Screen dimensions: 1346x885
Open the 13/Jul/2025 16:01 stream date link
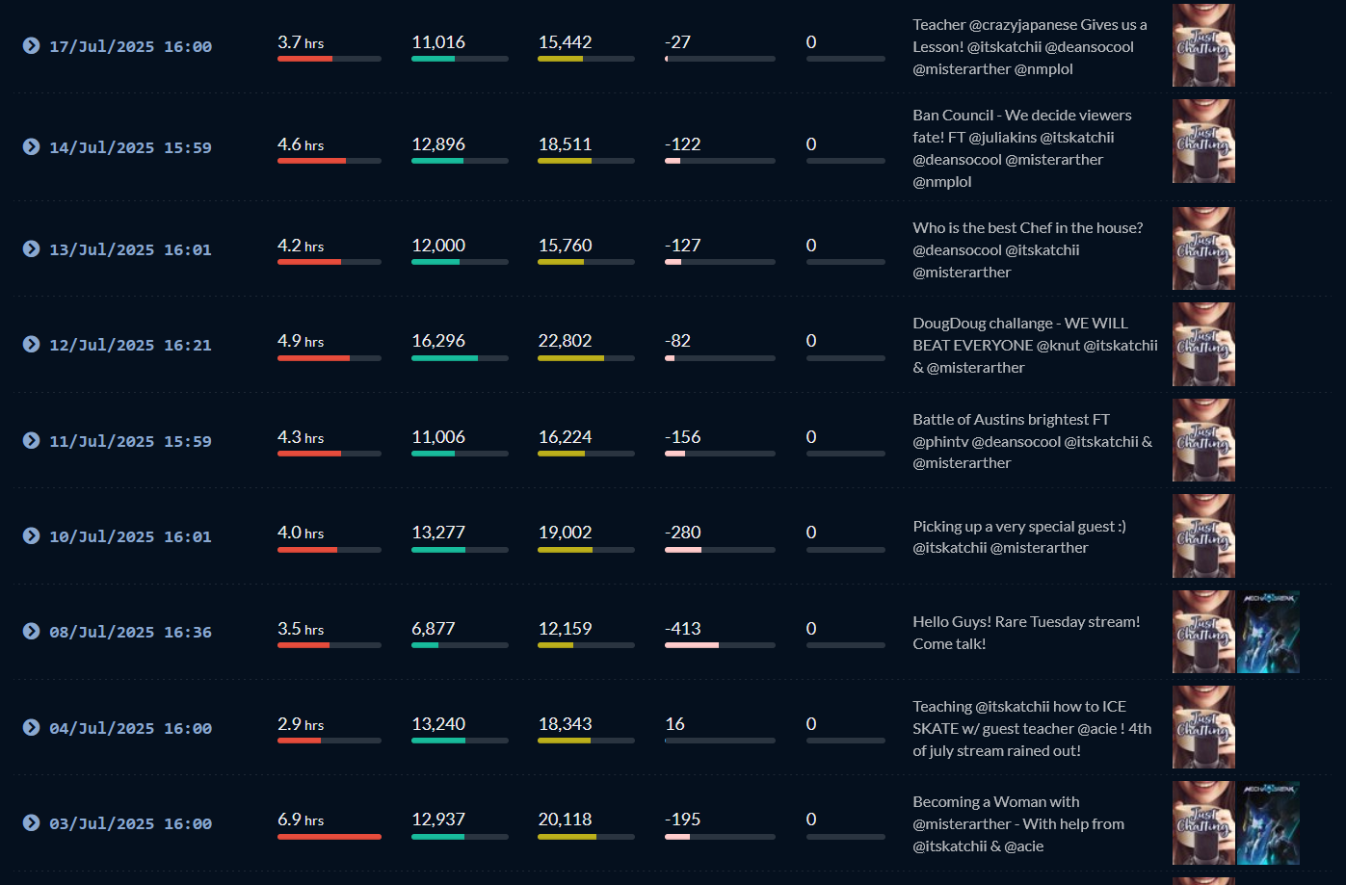[x=130, y=249]
